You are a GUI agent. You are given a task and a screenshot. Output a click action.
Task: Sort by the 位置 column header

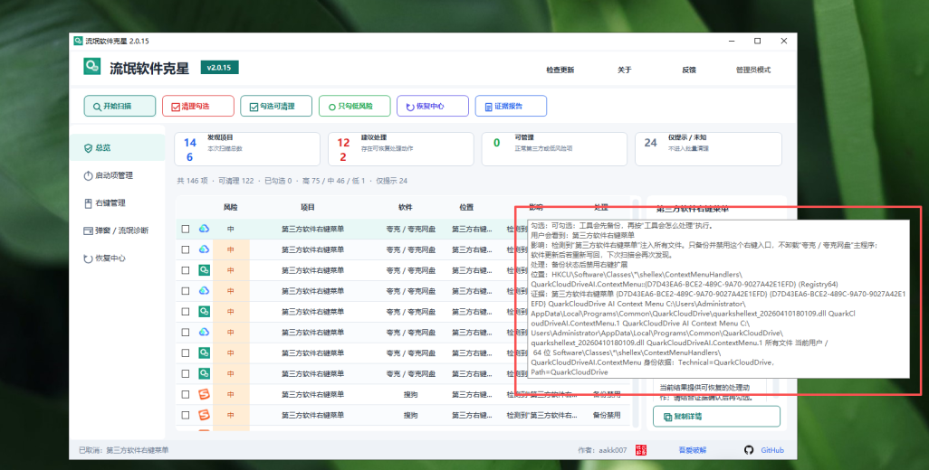pos(466,207)
